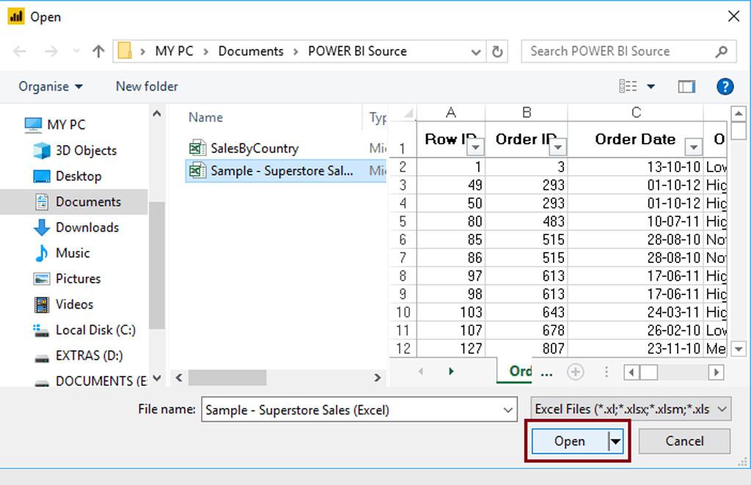The width and height of the screenshot is (751, 485).
Task: Click the SalesByCountry Excel file icon
Action: tap(197, 148)
